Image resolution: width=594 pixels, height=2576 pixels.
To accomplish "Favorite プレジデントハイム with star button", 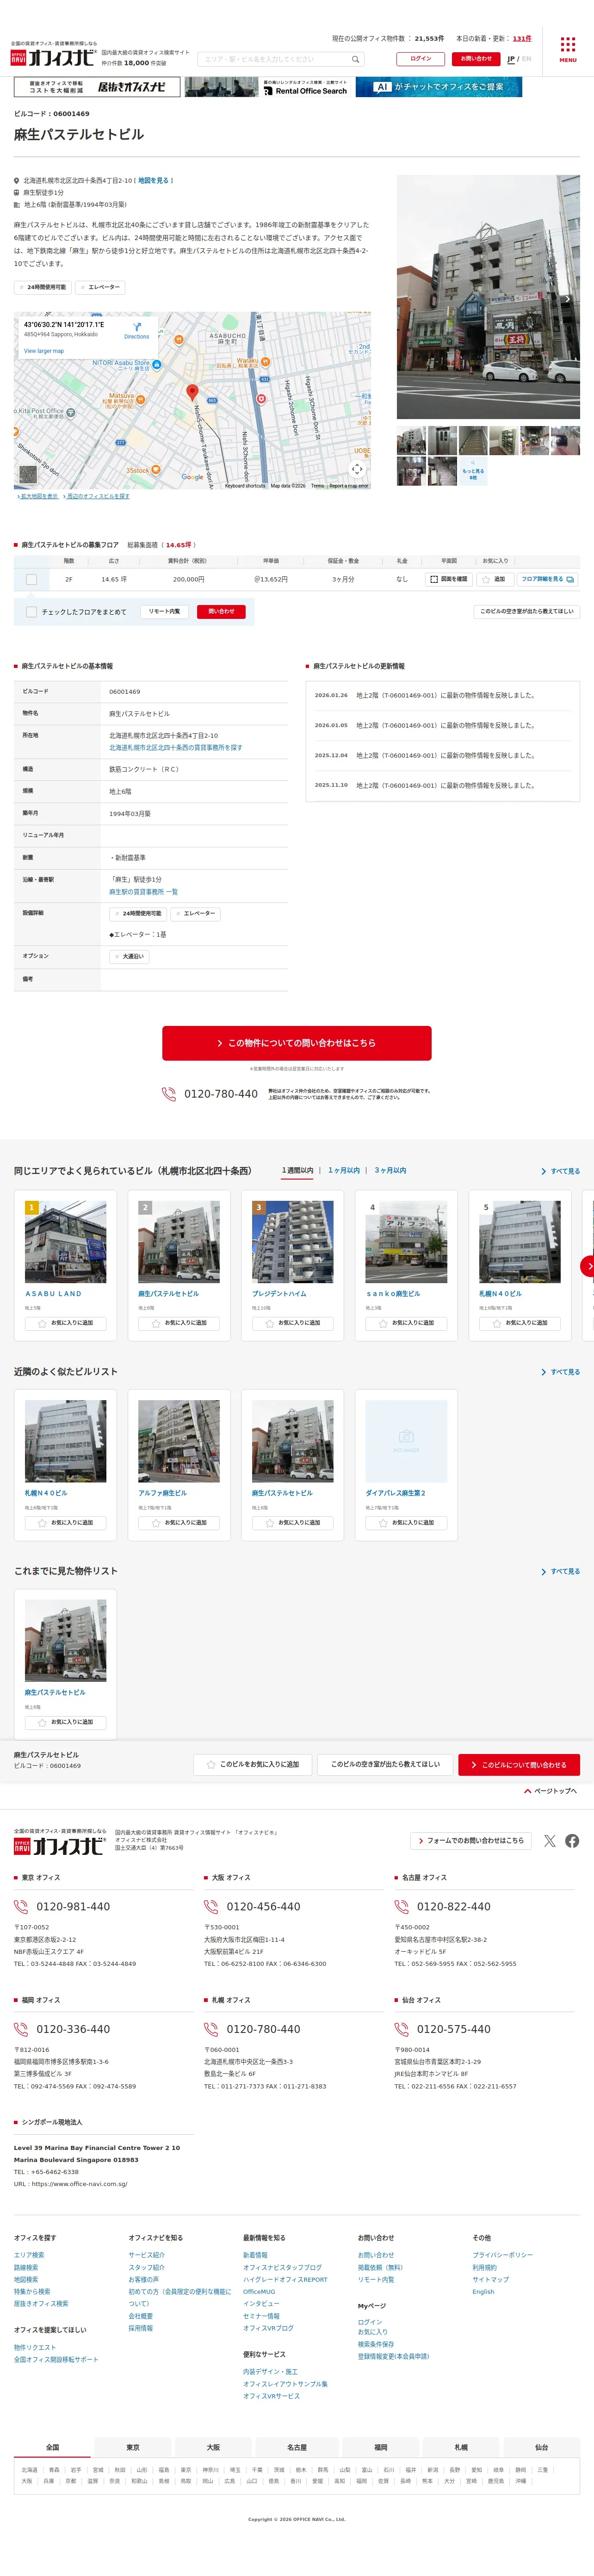I will coord(292,1323).
